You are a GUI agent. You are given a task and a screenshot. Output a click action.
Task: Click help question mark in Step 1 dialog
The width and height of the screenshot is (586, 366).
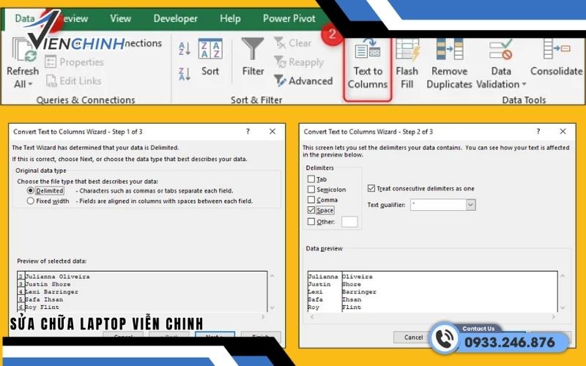click(x=248, y=132)
